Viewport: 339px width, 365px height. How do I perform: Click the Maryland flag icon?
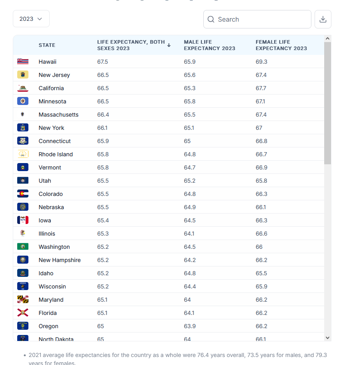23,300
